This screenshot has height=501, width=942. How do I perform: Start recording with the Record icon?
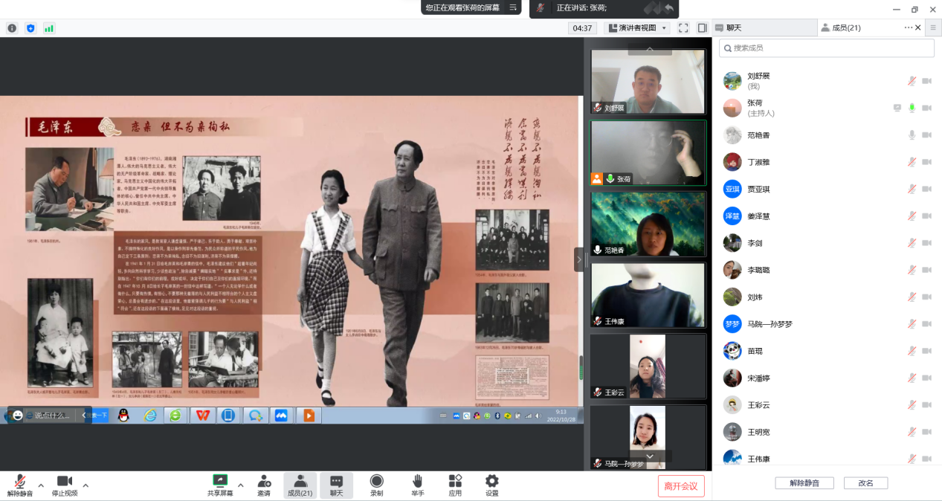[x=377, y=482]
